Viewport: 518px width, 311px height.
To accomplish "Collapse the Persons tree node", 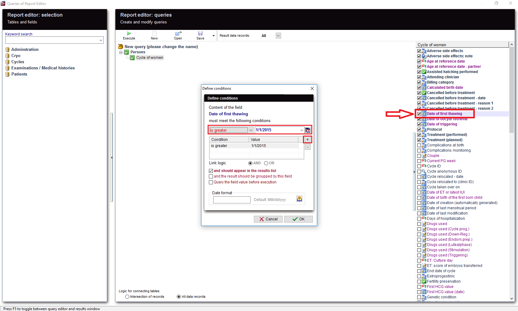I will click(x=121, y=52).
